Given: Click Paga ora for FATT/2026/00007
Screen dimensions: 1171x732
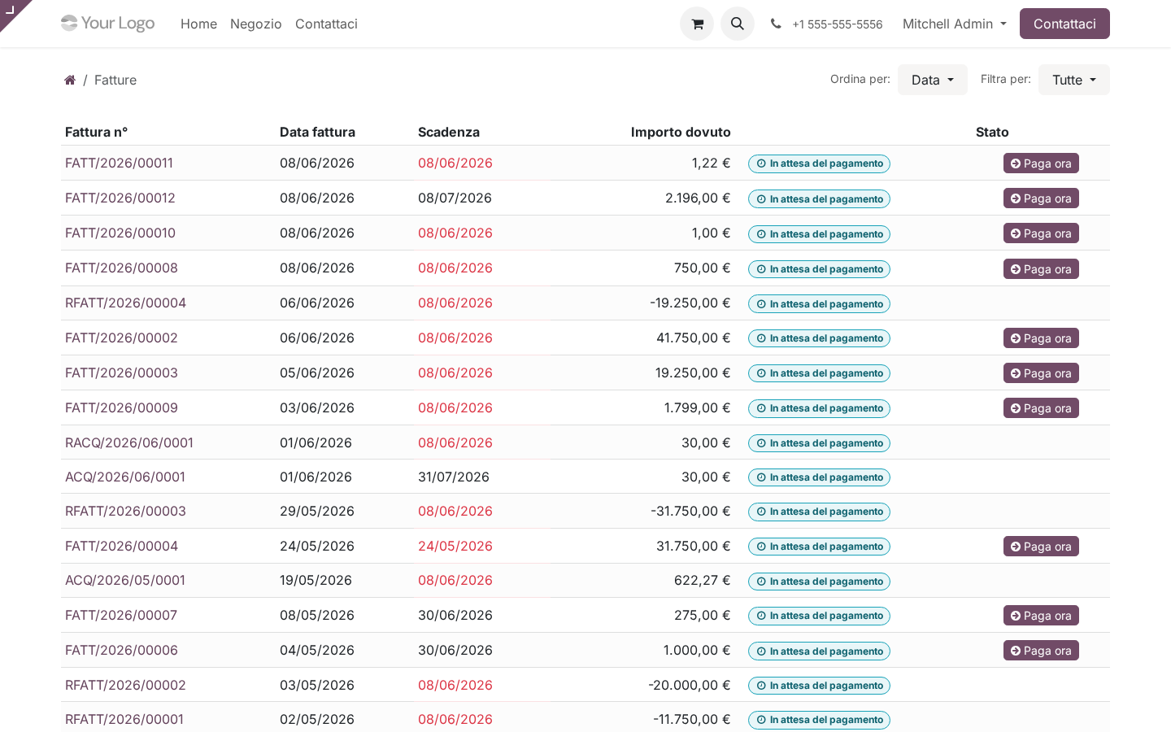Looking at the screenshot, I should [1041, 616].
